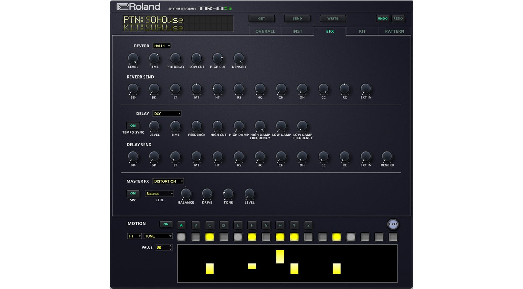Image resolution: width=523 pixels, height=289 pixels.
Task: Open the Master FX DISTORTION dropdown
Action: tap(168, 181)
